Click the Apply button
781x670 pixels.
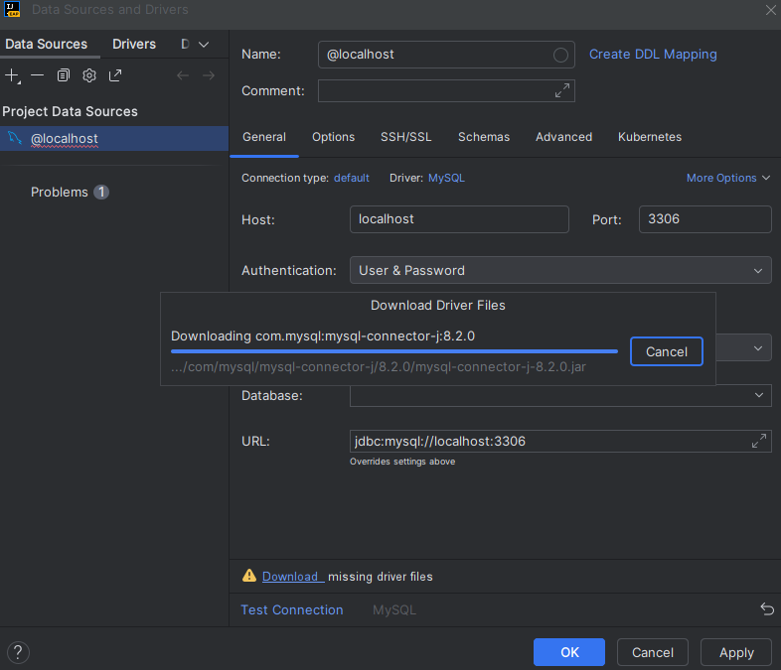pos(735,652)
